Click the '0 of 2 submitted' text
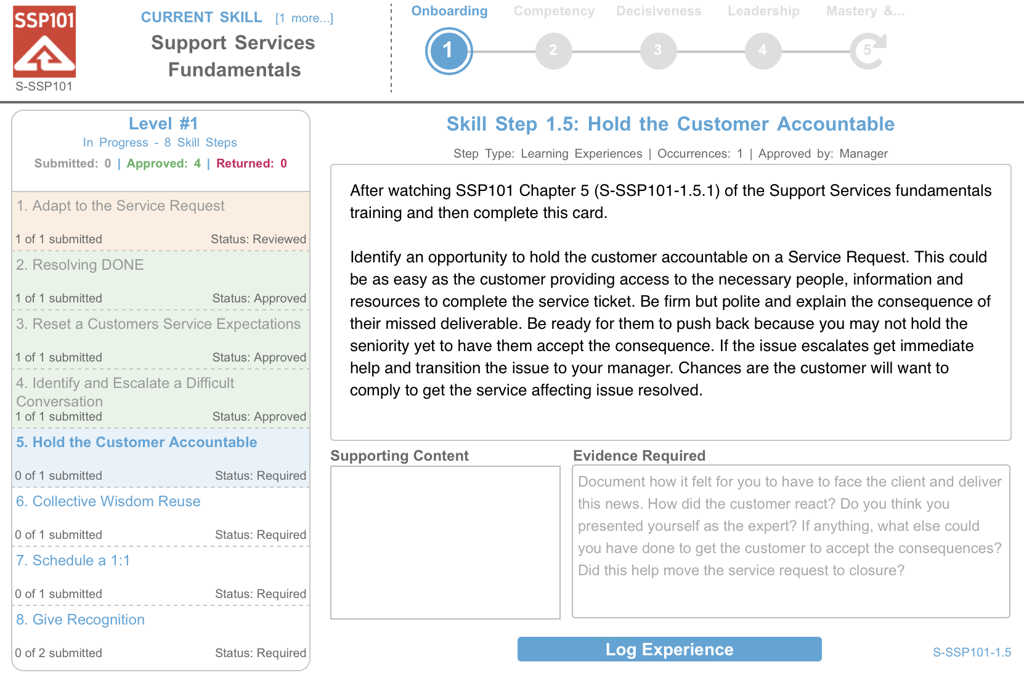This screenshot has width=1024, height=691. [x=59, y=653]
